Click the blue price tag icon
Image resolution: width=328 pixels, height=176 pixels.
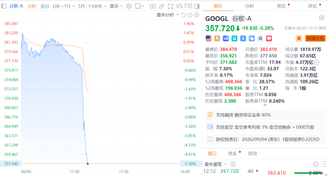click(251, 38)
